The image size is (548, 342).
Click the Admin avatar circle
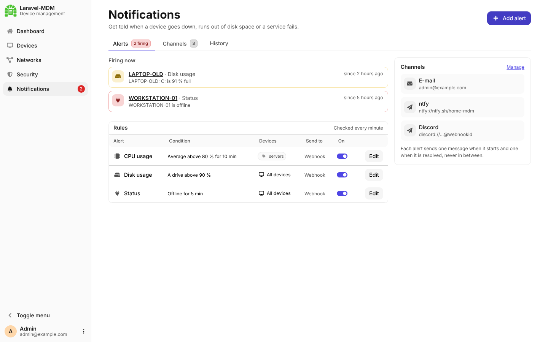coord(11,331)
